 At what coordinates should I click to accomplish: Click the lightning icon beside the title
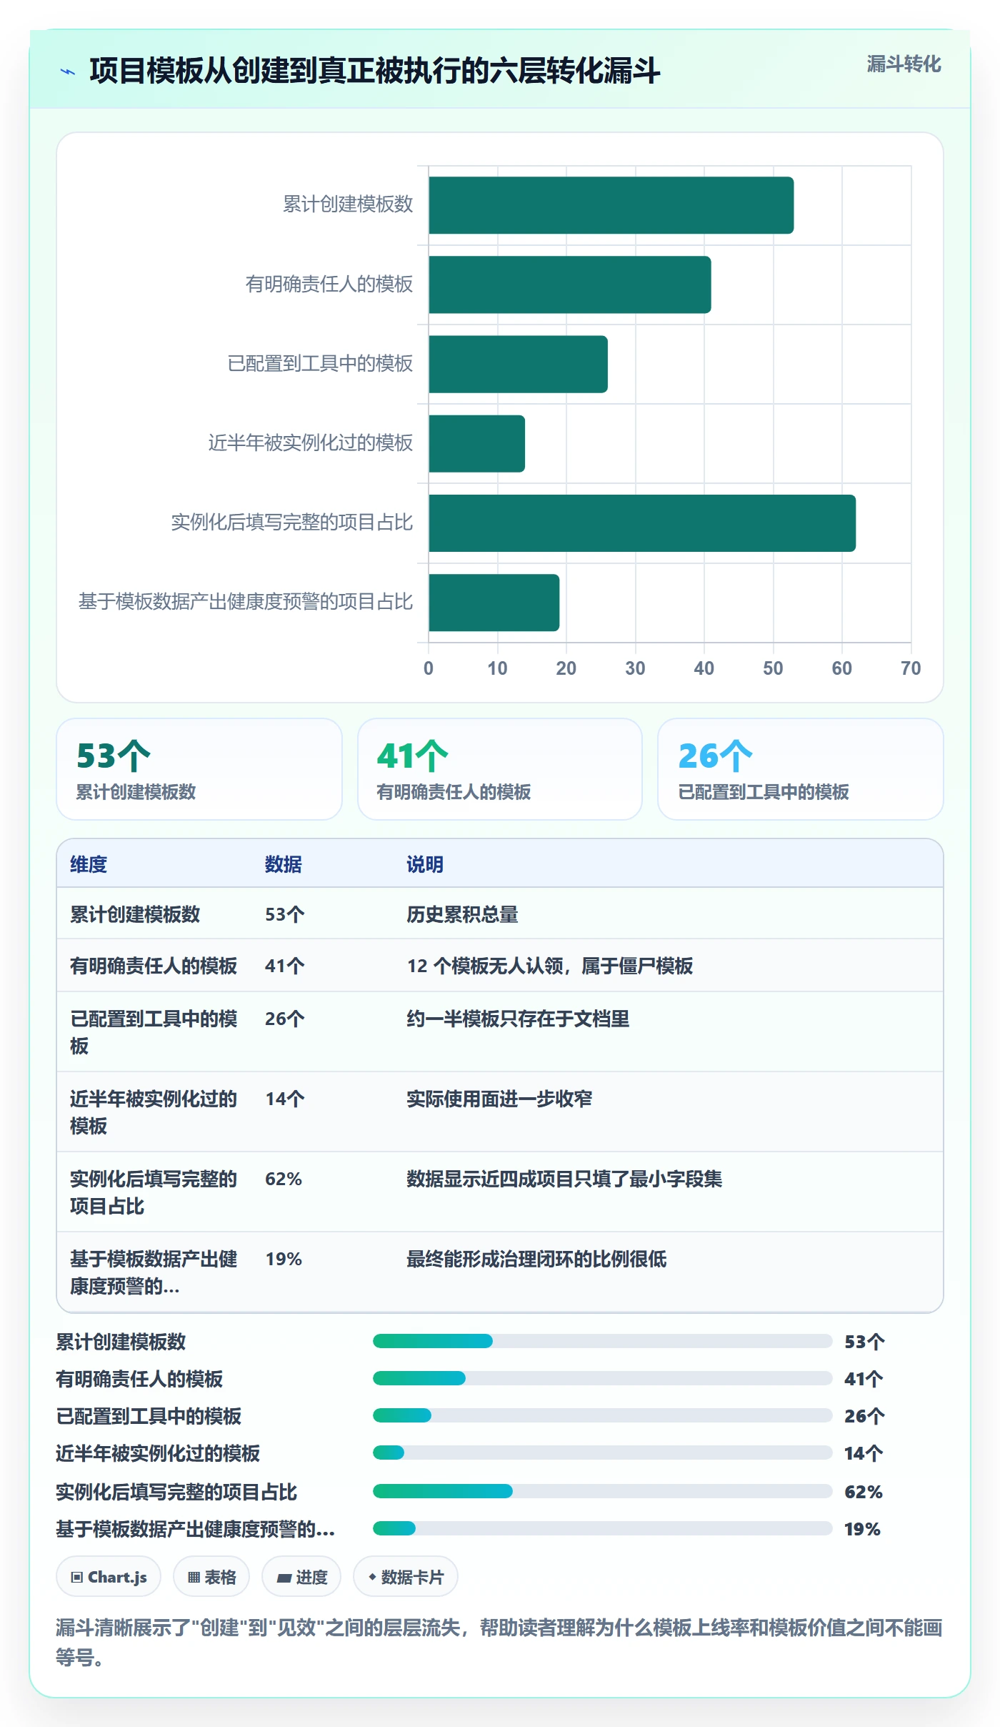click(x=68, y=71)
